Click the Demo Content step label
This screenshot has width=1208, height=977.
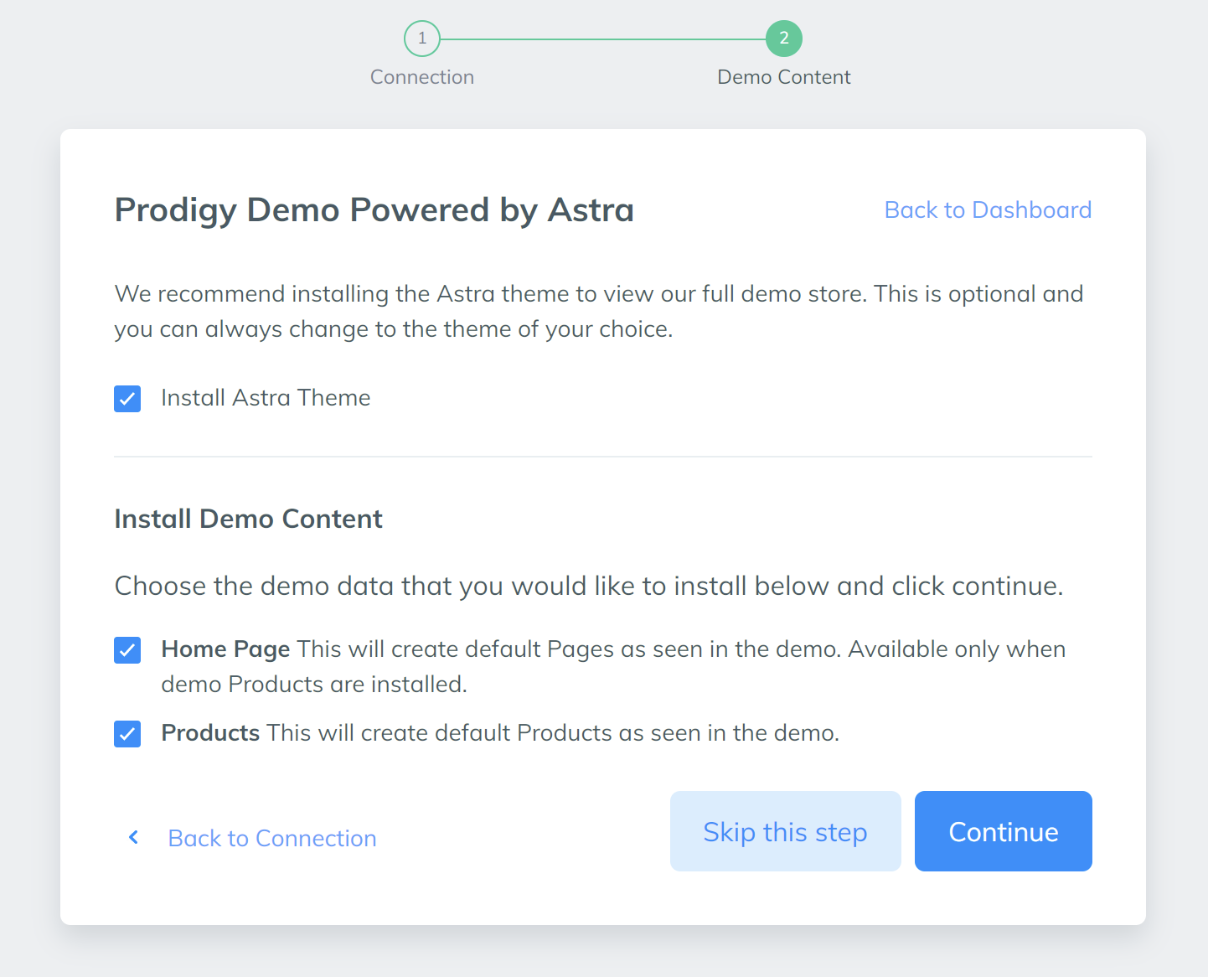click(784, 77)
